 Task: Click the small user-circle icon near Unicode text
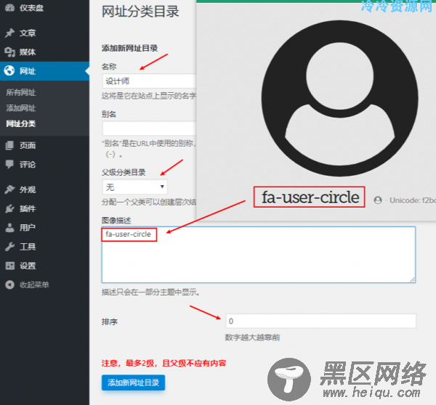(378, 200)
